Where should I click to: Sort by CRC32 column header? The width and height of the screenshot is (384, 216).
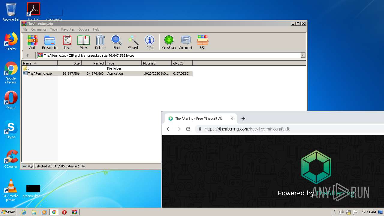coord(182,63)
